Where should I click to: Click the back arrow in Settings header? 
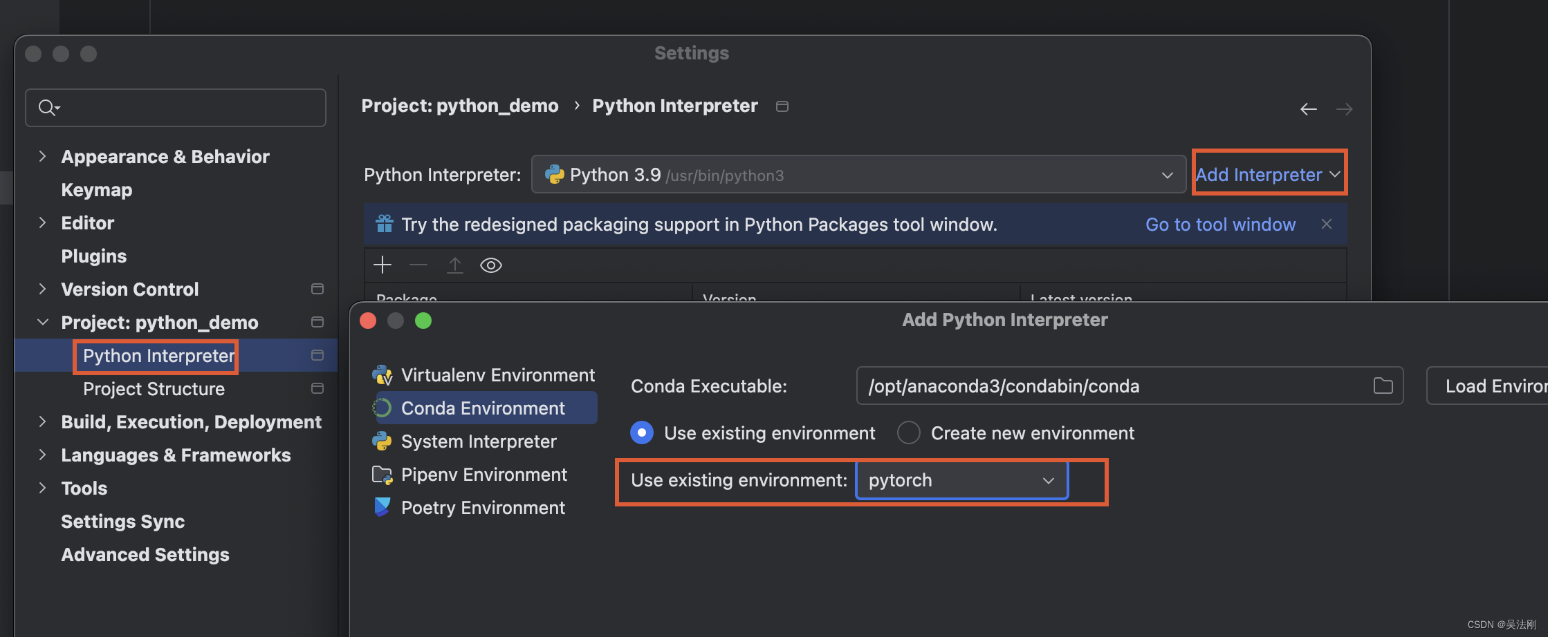[x=1308, y=109]
